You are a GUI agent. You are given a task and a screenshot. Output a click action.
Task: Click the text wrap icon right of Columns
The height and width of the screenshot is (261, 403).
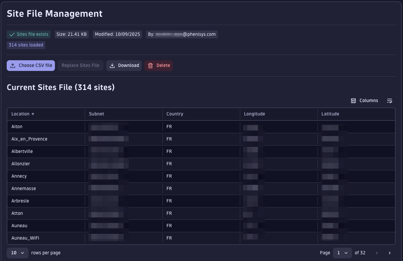390,100
